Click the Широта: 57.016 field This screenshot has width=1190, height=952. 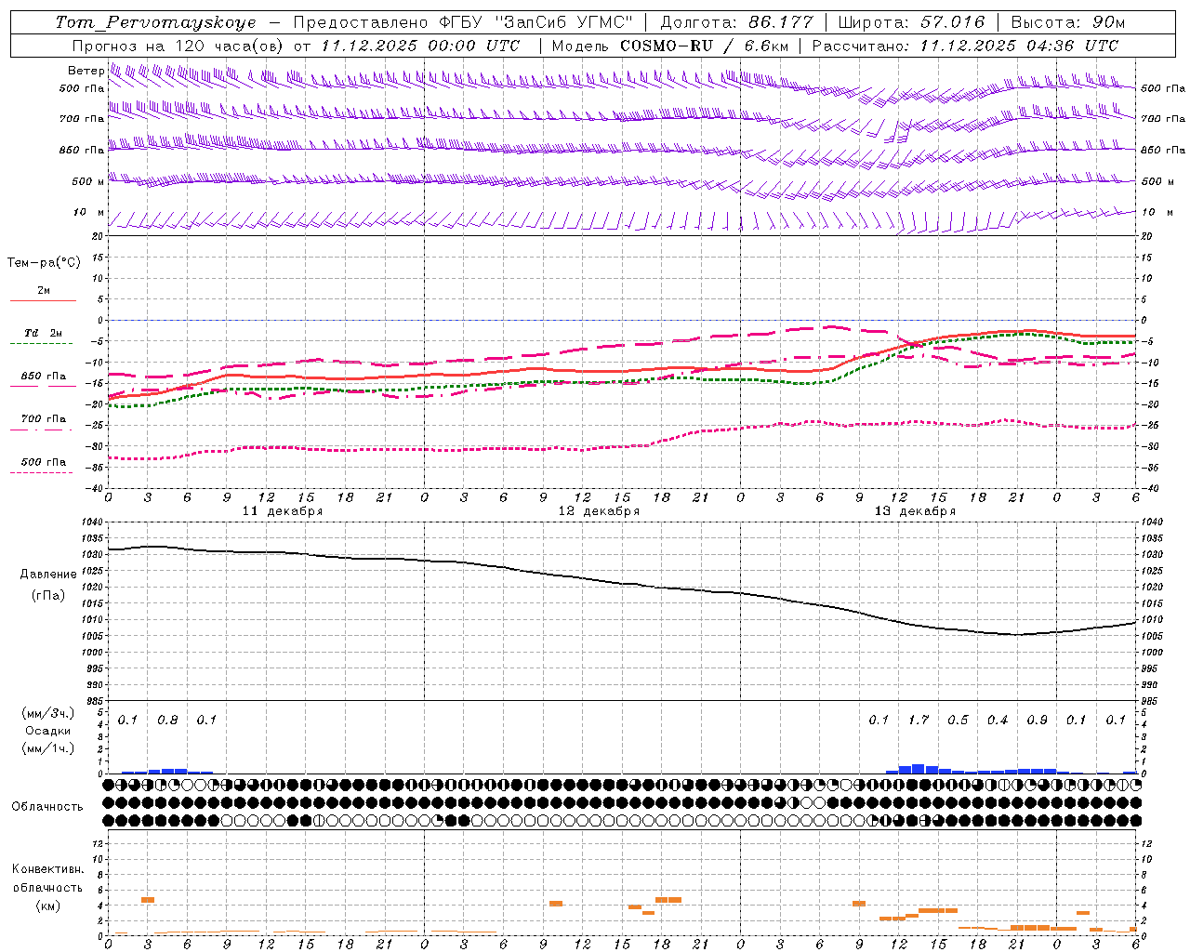(911, 22)
